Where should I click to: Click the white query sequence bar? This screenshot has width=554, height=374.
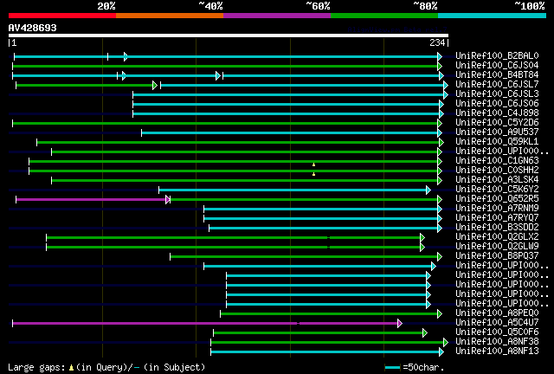229,35
